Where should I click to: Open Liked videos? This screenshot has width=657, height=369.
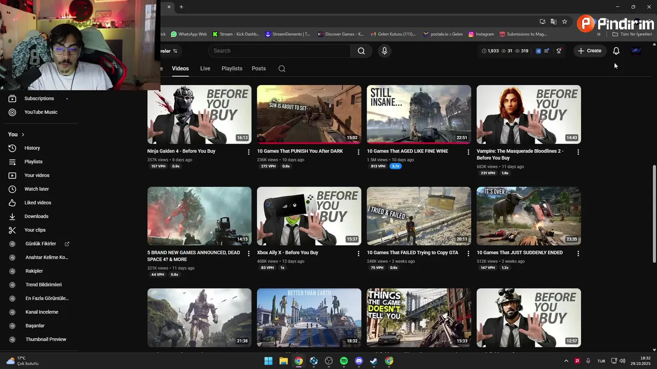(37, 203)
